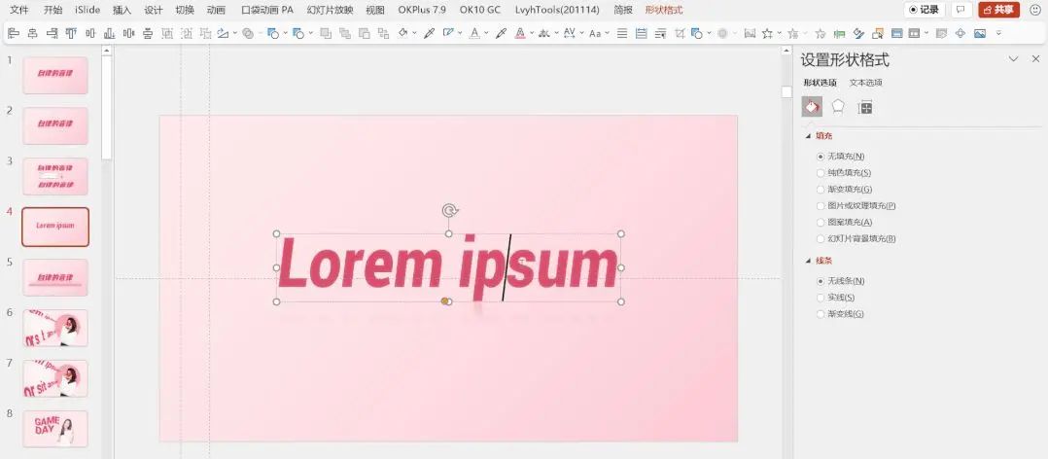Click the Align Center horizontally icon

click(x=32, y=33)
